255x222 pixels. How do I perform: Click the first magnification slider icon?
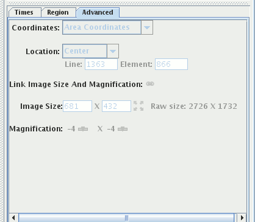coord(83,129)
